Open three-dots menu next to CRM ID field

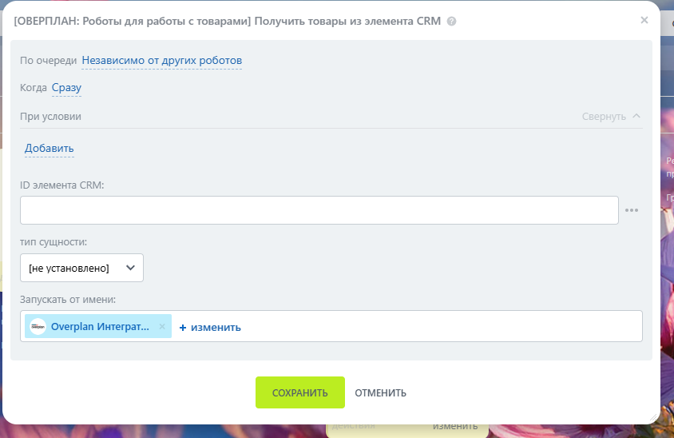pyautogui.click(x=632, y=210)
